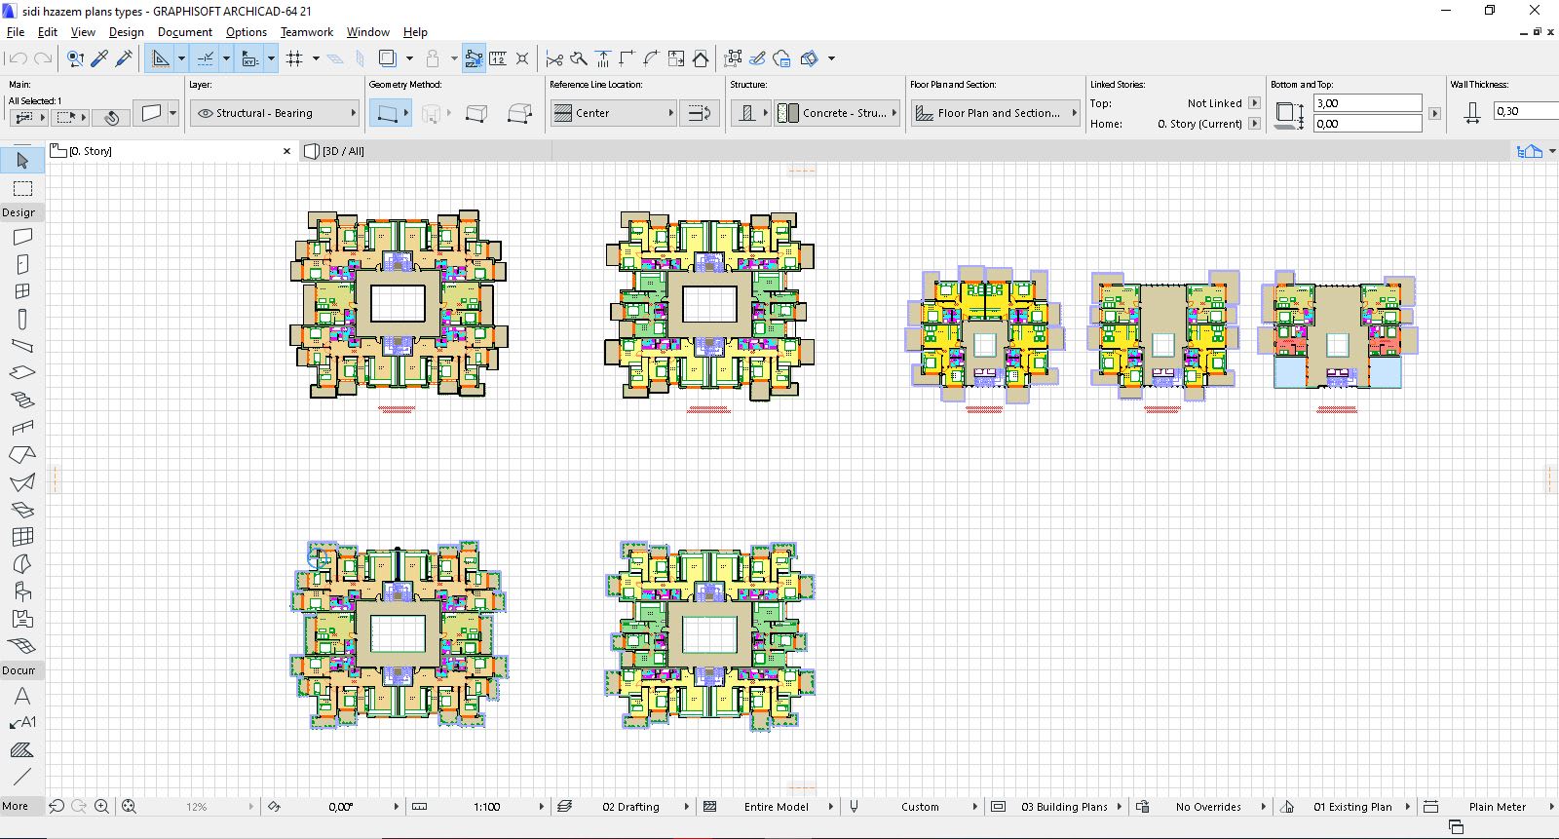Select the Beam tool in toolbox

click(x=22, y=346)
